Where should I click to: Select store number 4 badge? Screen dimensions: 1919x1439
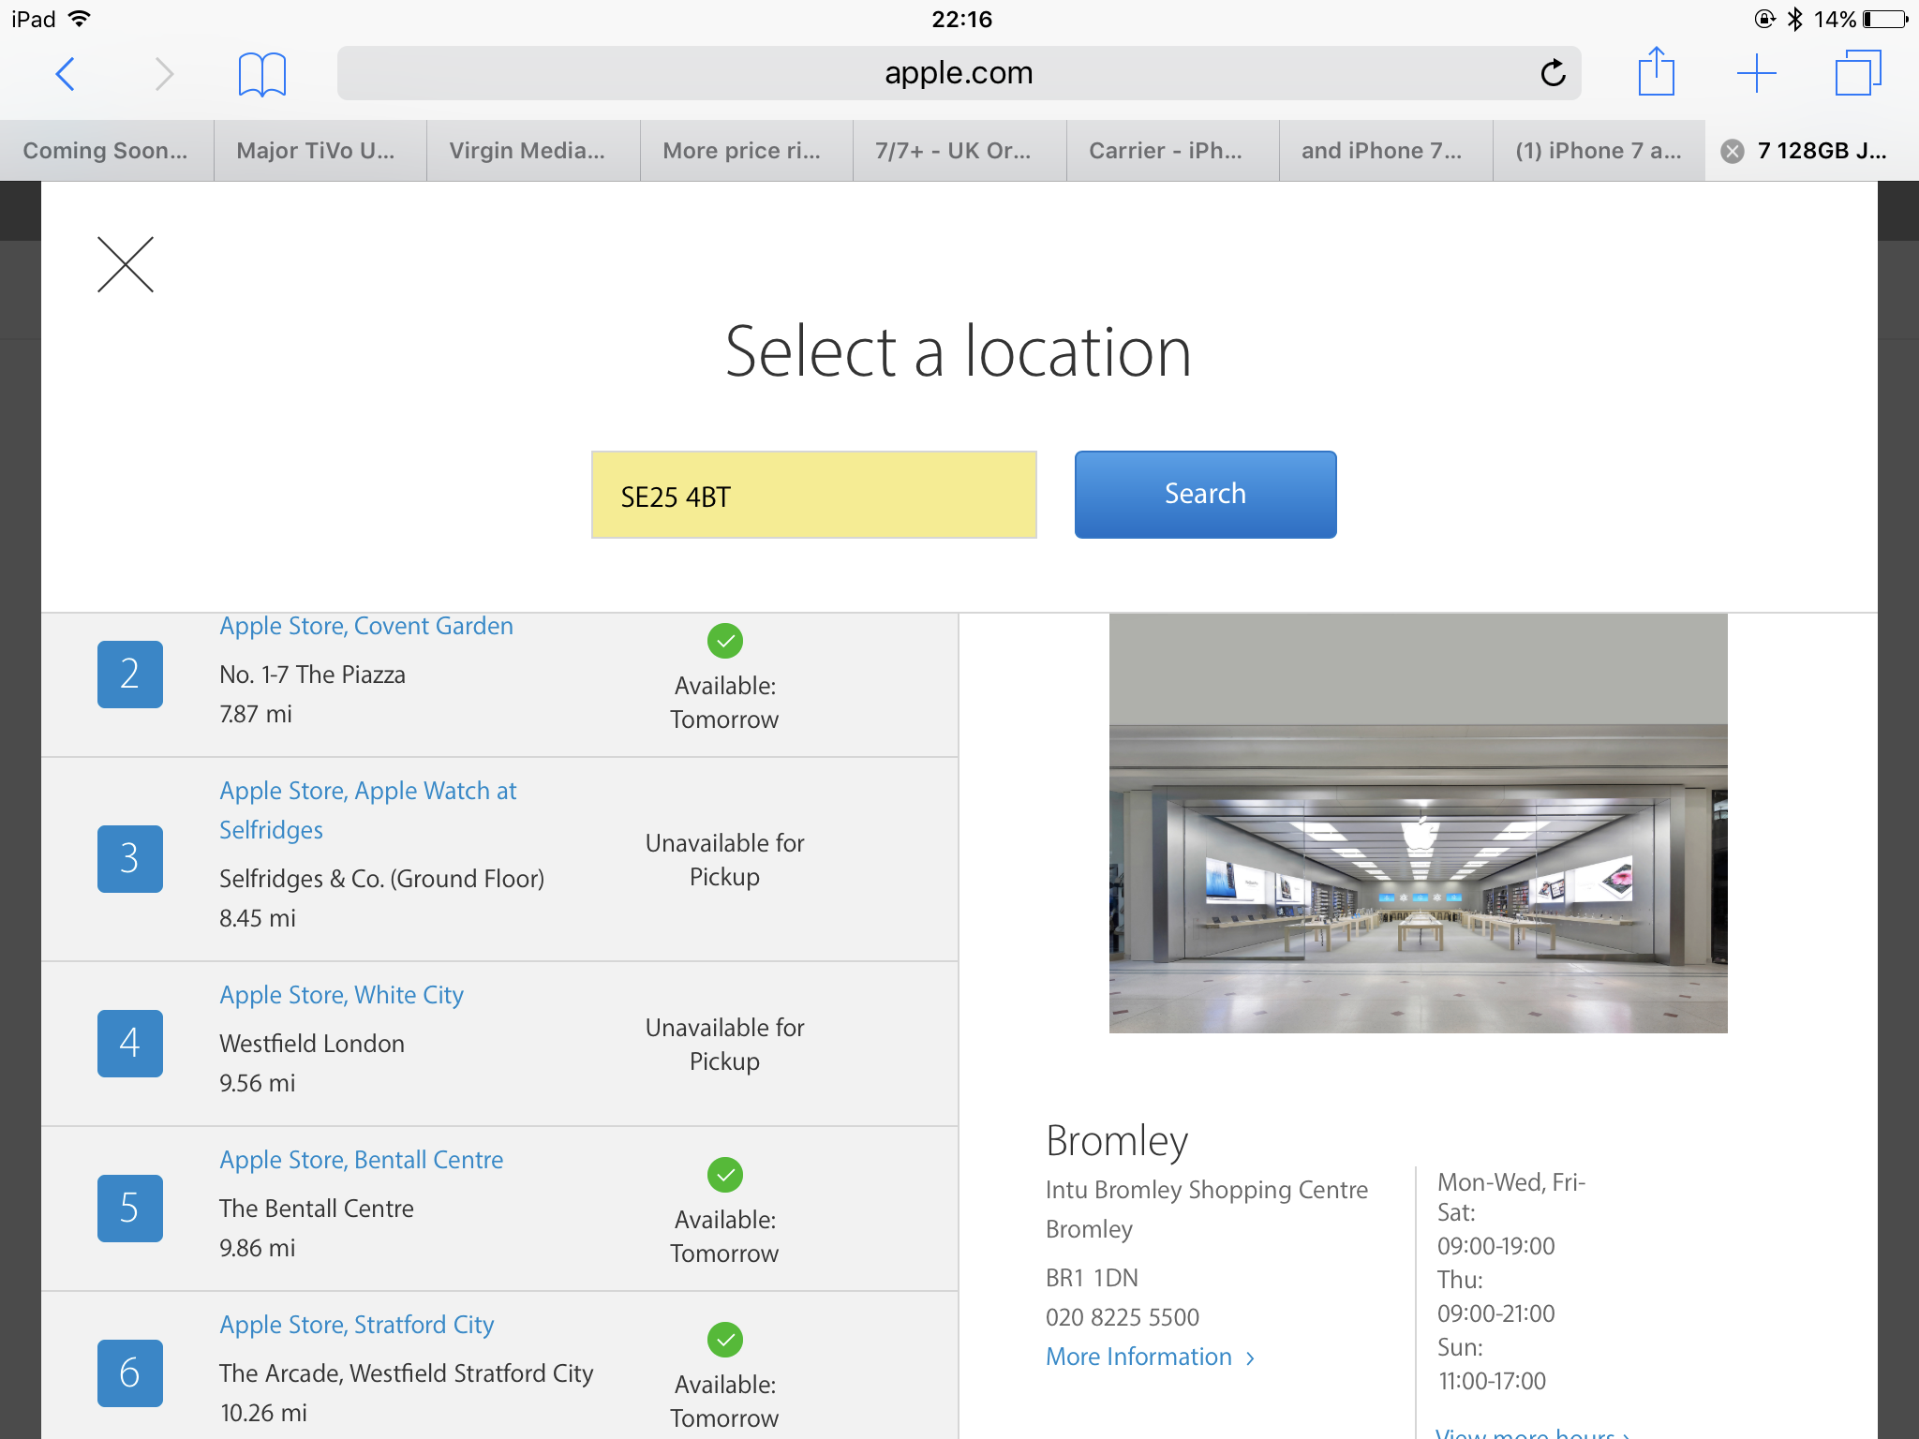tap(130, 1043)
